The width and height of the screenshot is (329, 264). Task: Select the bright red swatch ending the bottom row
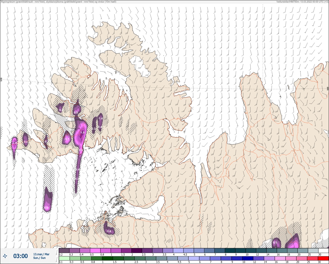323,258
